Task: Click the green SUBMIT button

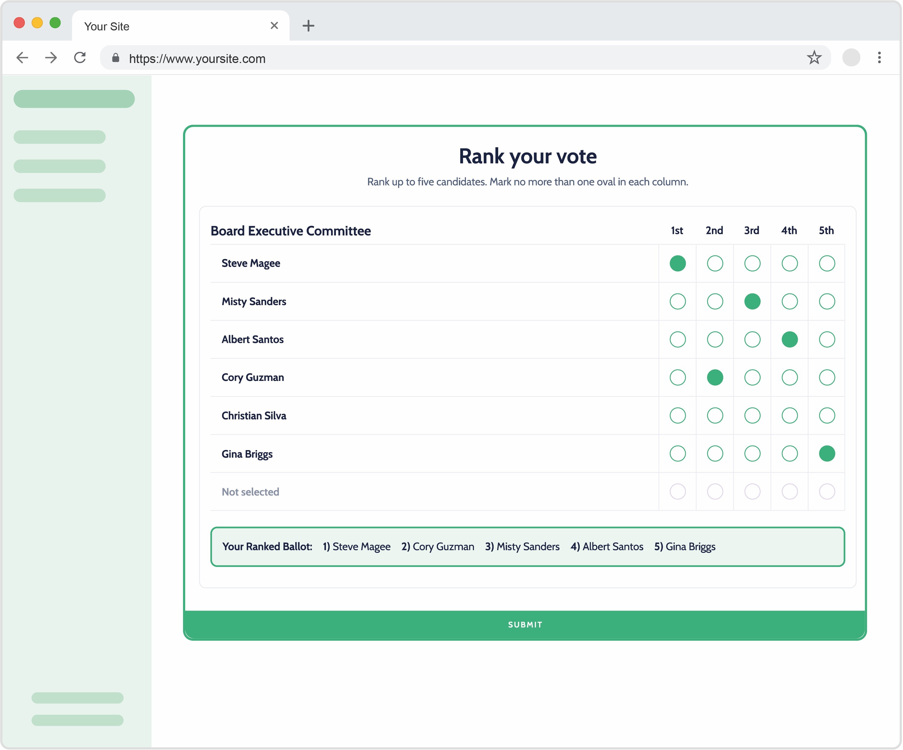Action: coord(525,625)
